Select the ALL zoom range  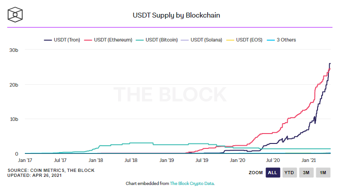point(272,173)
